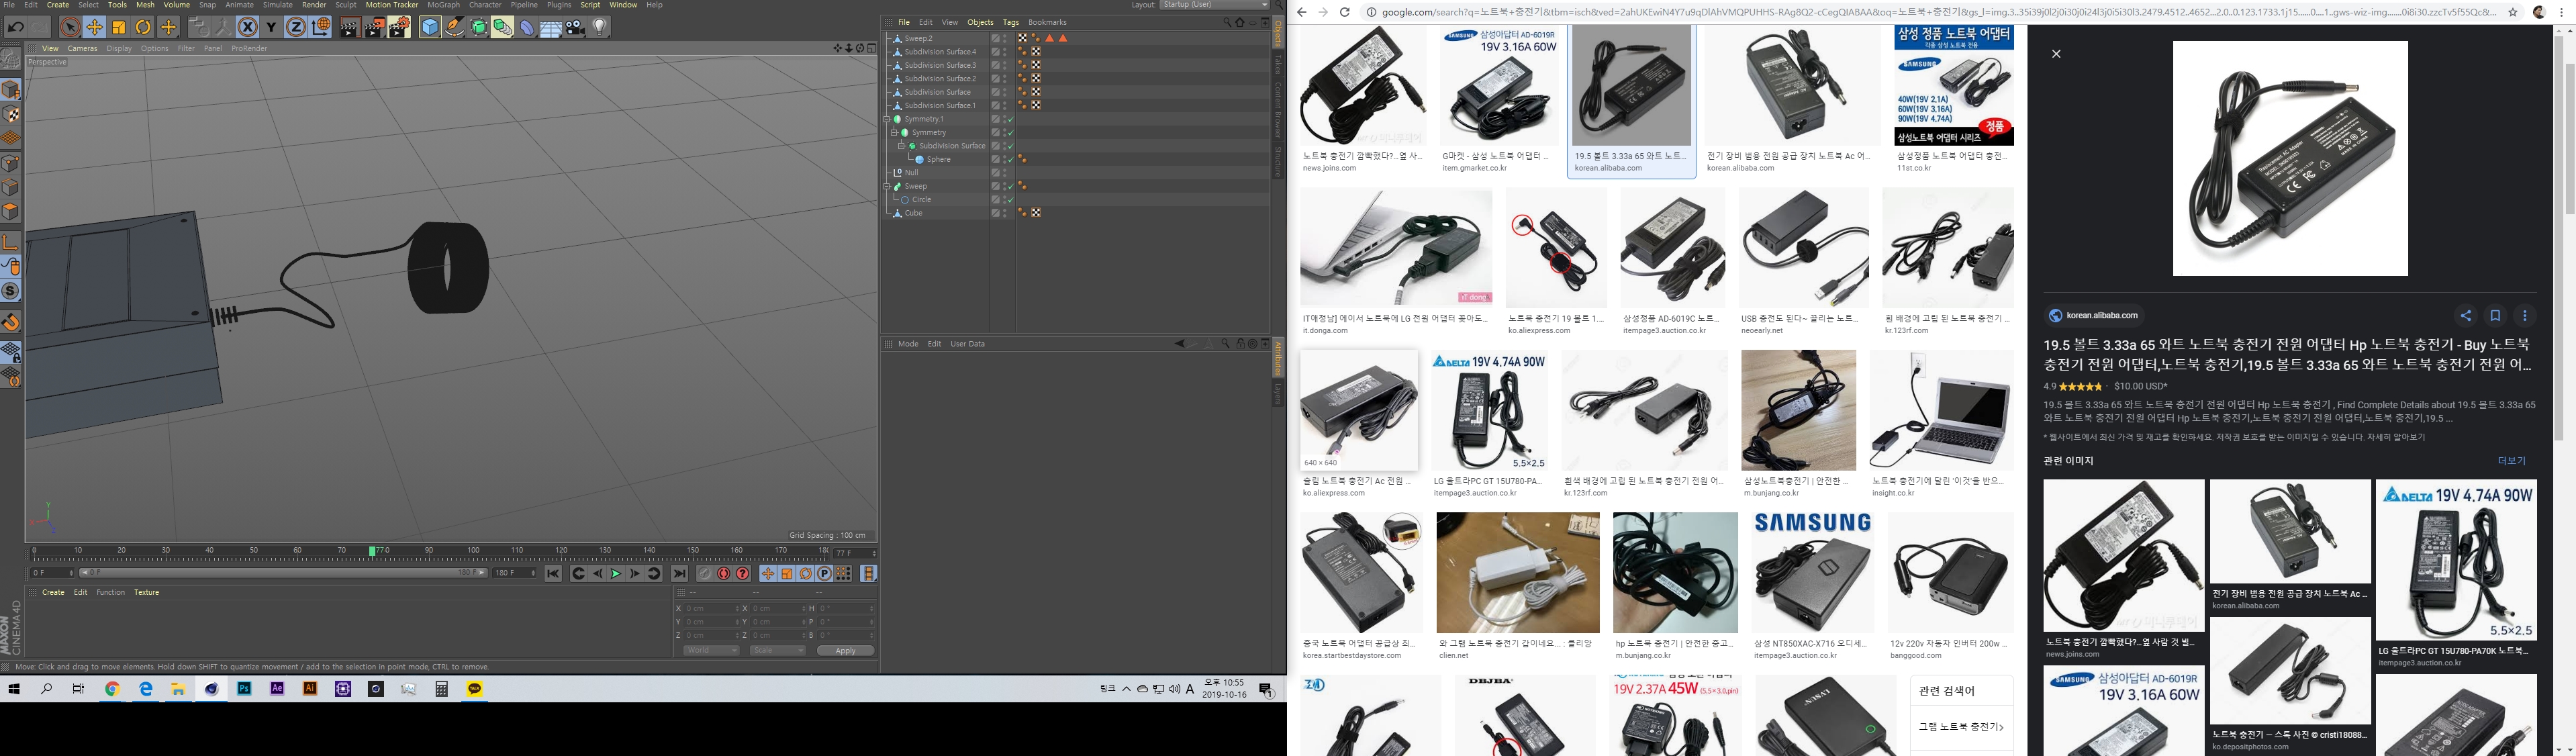
Task: Toggle visibility dots of Null object
Action: tap(1004, 172)
